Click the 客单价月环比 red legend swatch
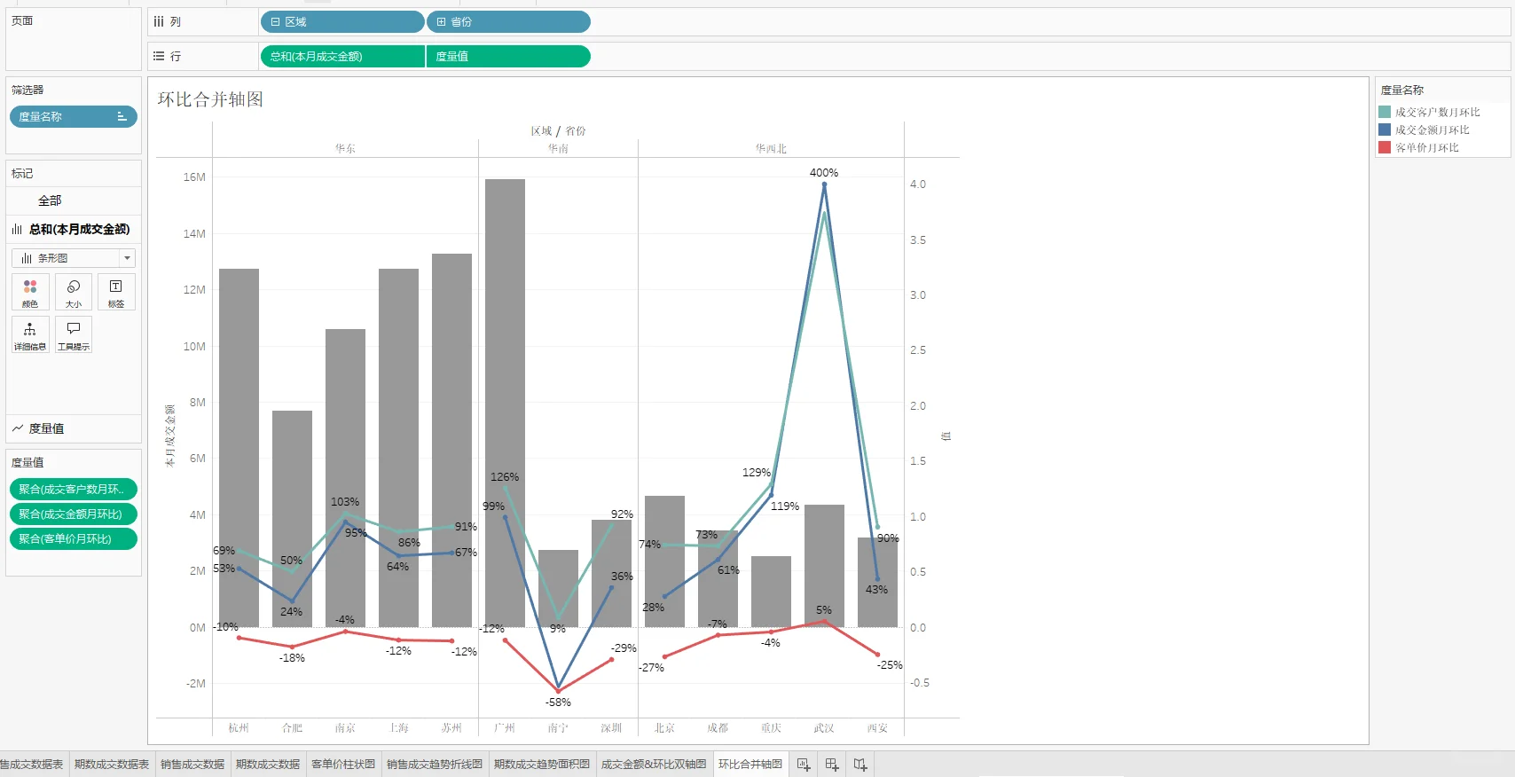Viewport: 1515px width, 777px height. tap(1385, 147)
